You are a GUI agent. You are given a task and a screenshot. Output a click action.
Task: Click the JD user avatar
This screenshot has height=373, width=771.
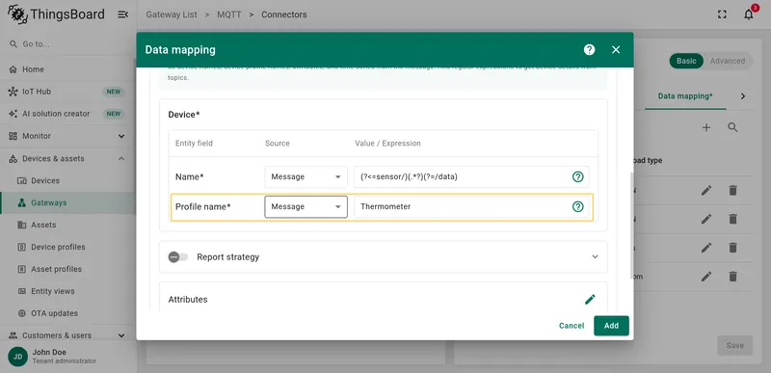click(17, 357)
